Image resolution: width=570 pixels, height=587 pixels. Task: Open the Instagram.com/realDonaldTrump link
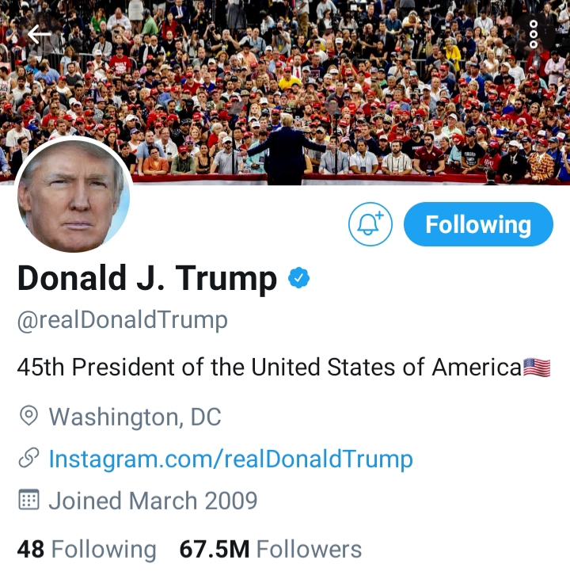tap(230, 459)
